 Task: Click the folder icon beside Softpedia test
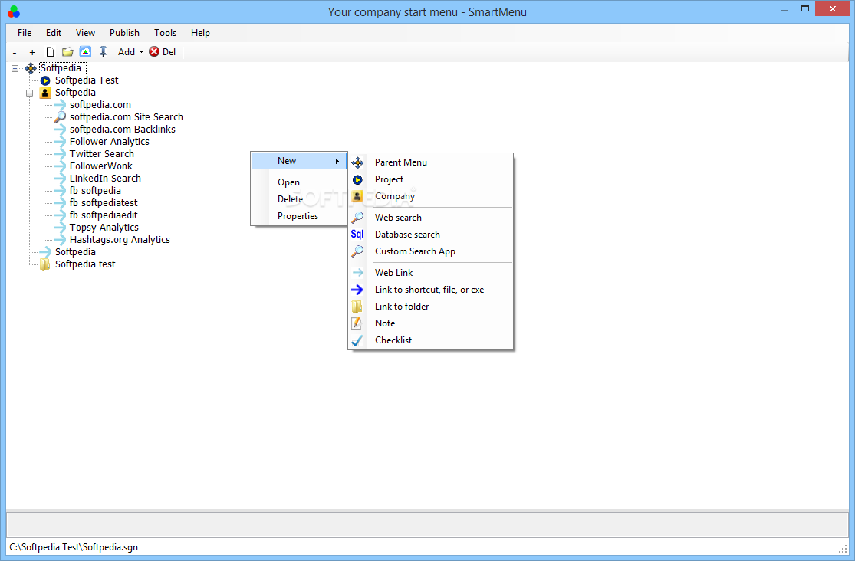44,264
